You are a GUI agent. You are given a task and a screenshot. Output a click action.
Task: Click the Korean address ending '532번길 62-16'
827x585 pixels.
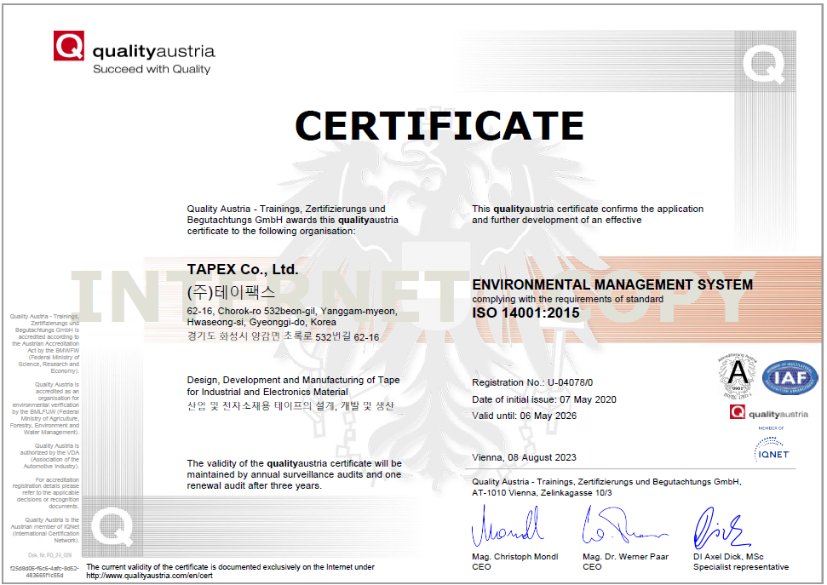[283, 336]
